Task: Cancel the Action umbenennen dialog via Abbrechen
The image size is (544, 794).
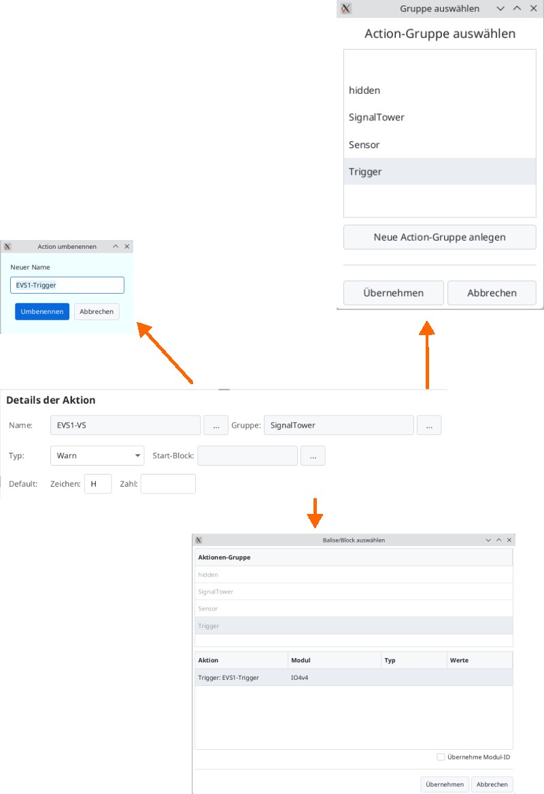Action: [97, 311]
